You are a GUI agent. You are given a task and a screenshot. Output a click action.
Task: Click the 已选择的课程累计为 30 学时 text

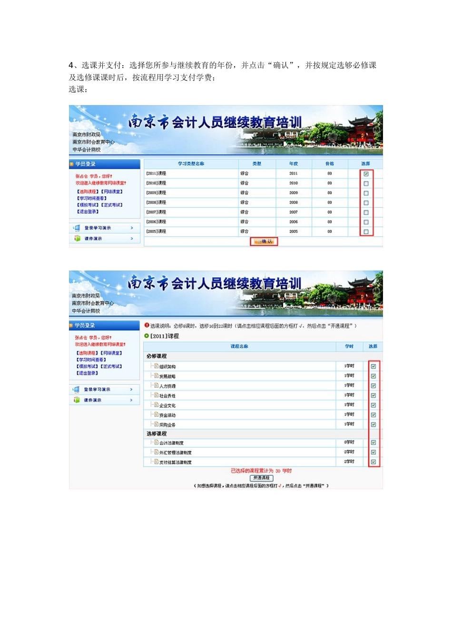pyautogui.click(x=261, y=471)
